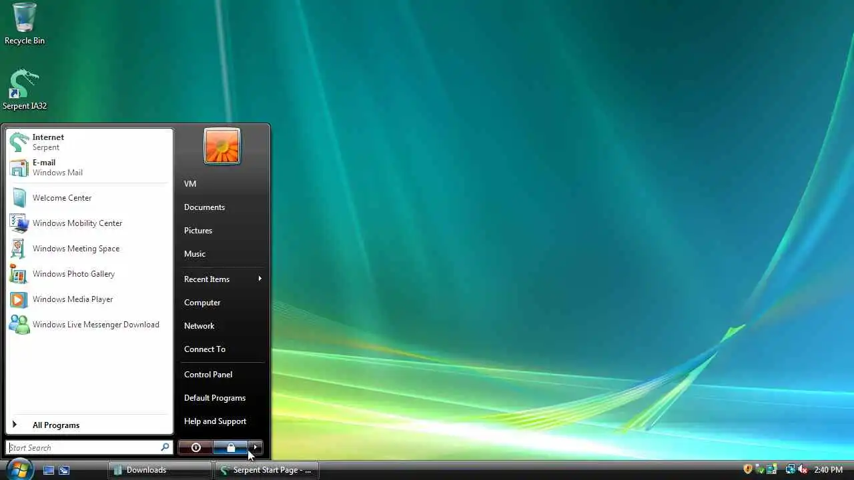Viewport: 854px width, 480px height.
Task: Open the Welcome Center
Action: [89, 198]
